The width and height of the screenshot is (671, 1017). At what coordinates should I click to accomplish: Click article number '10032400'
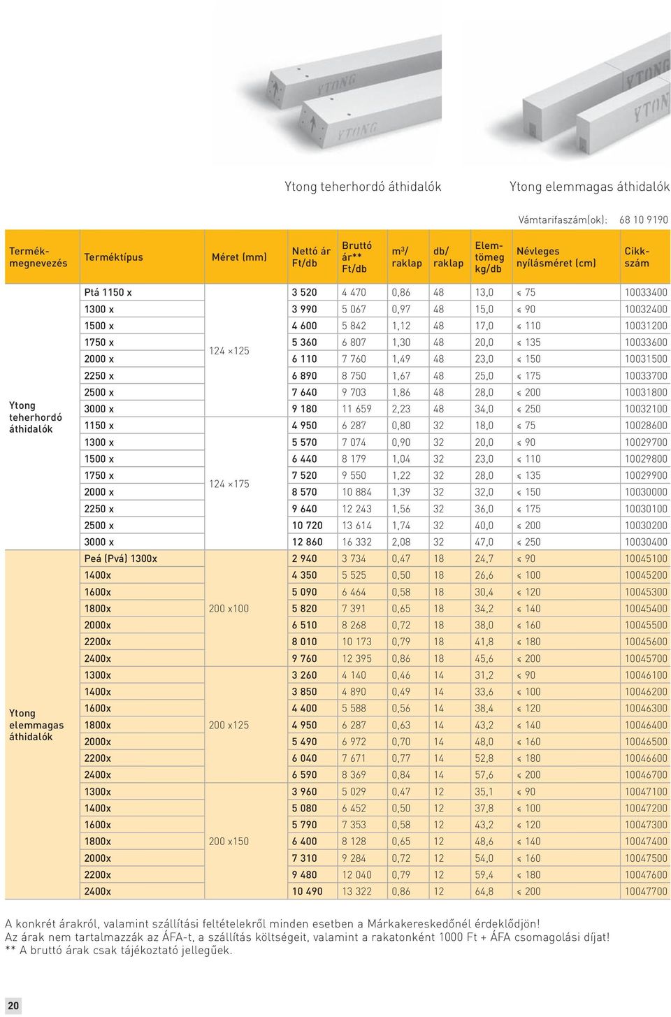click(646, 309)
